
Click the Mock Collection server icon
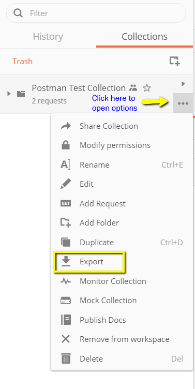click(x=66, y=301)
